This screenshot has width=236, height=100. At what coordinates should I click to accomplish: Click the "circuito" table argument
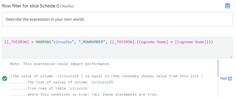63,42
